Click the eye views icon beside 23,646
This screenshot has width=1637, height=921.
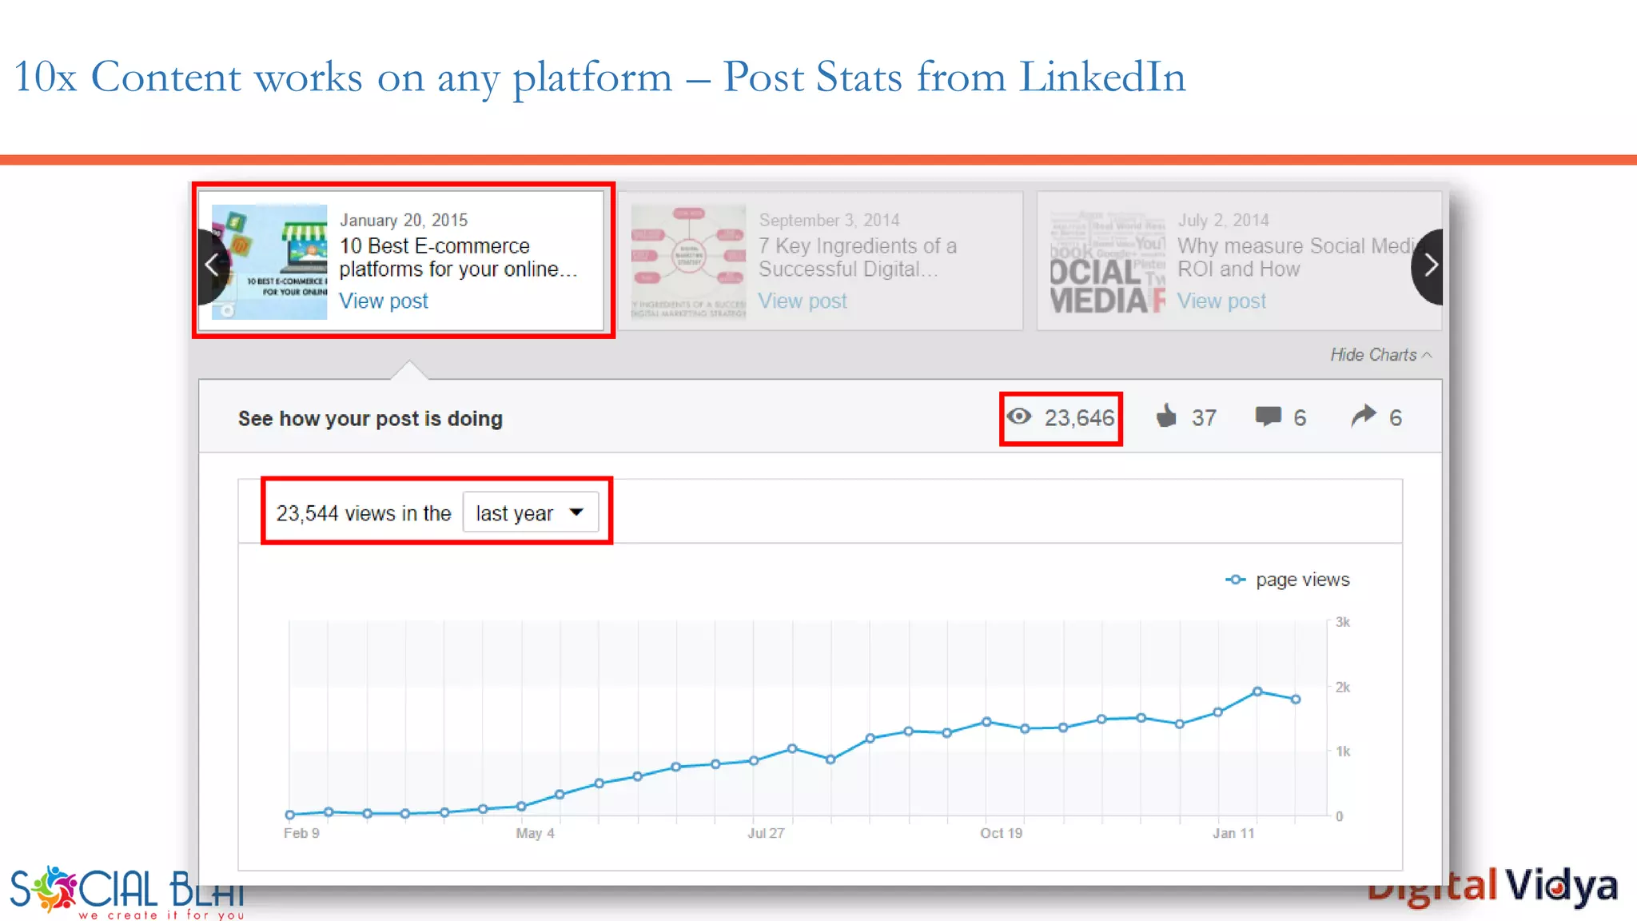click(x=1019, y=417)
